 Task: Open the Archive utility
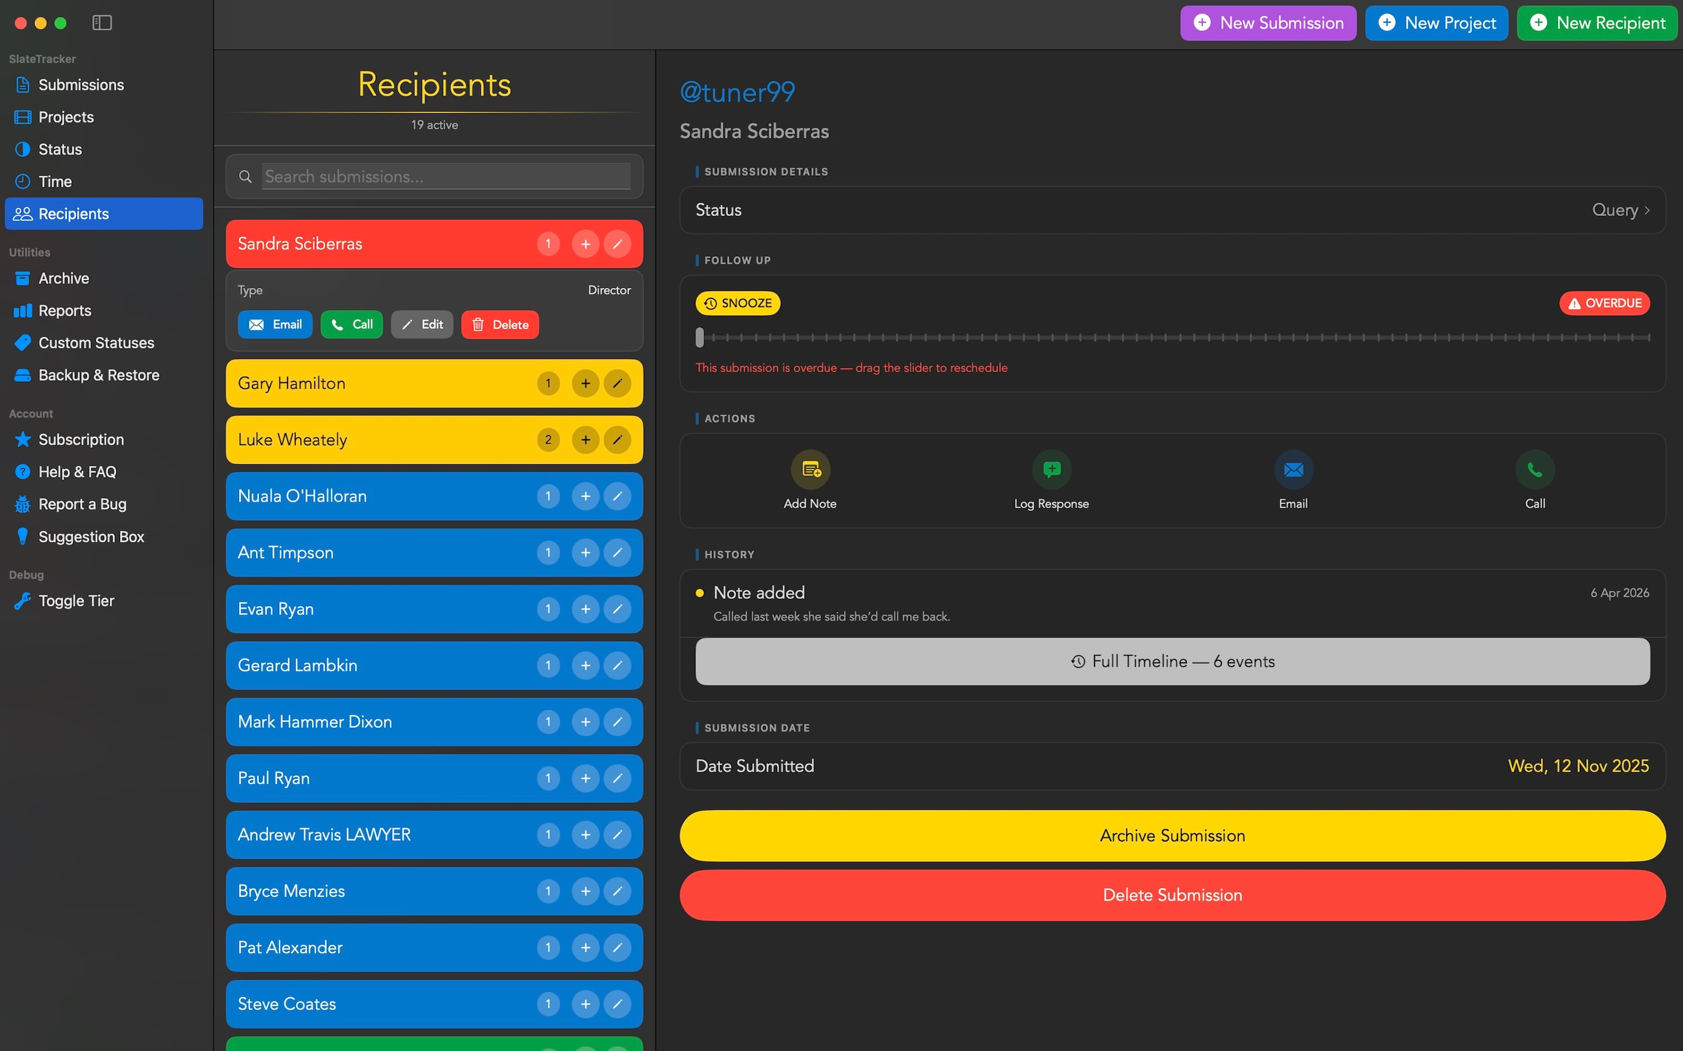pyautogui.click(x=103, y=278)
